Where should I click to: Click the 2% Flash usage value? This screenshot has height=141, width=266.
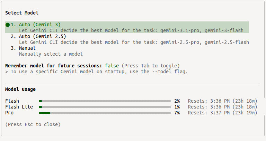point(177,101)
